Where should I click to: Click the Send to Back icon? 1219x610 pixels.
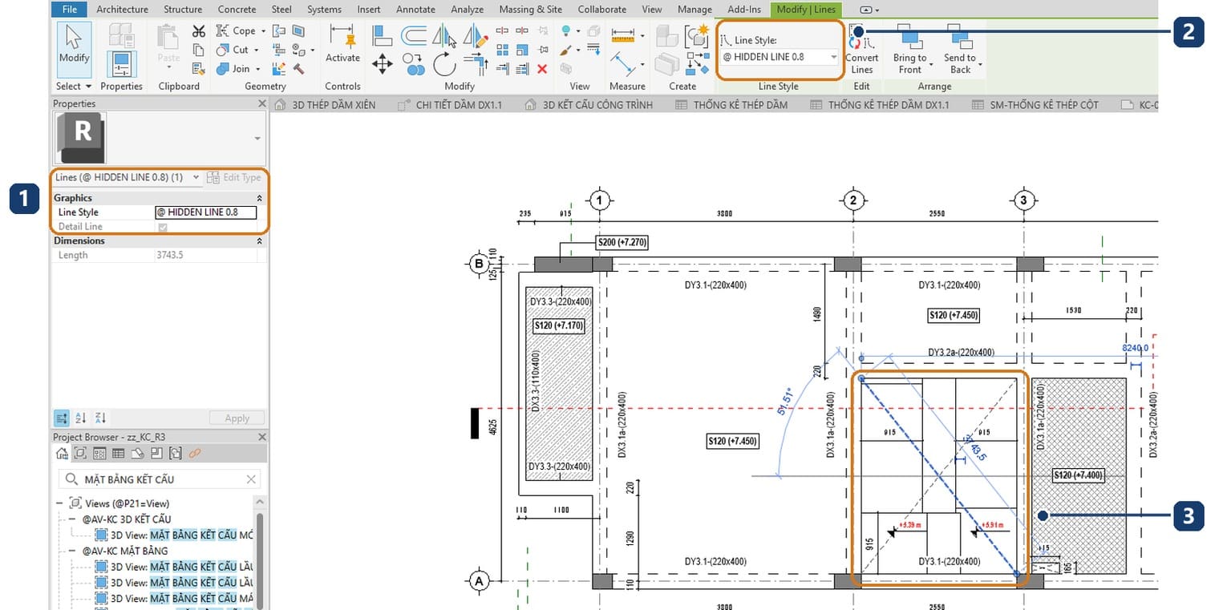point(959,37)
